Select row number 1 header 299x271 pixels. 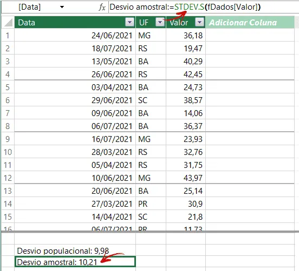tap(8, 35)
